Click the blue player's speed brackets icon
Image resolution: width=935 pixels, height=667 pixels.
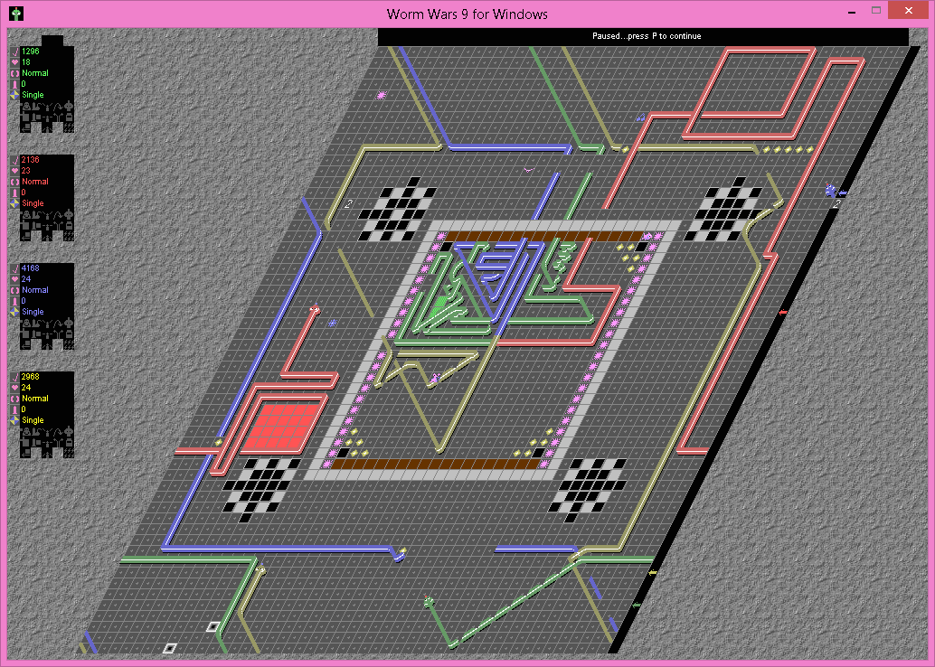pos(14,290)
